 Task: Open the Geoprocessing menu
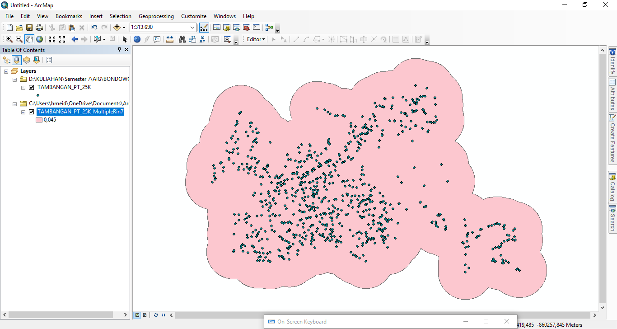click(x=156, y=16)
